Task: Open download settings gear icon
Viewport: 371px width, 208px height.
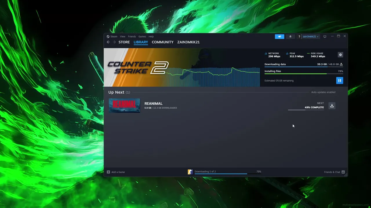Action: (x=340, y=55)
